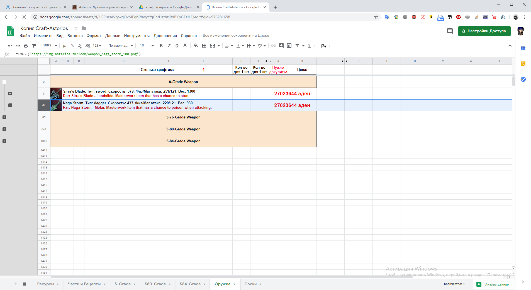Open the Анализ данных explore button

click(x=494, y=284)
